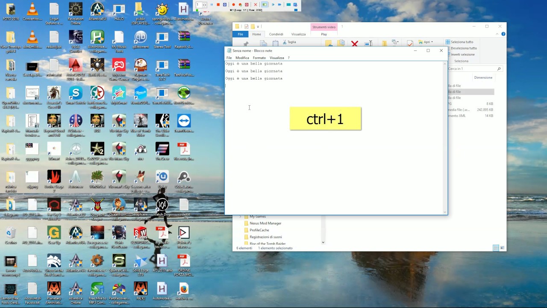Select the Uplay desktop icon
This screenshot has height=308, width=547.
tap(162, 179)
